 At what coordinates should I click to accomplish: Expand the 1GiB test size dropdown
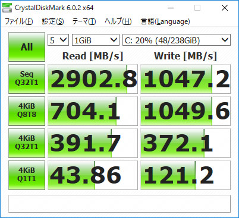(96, 40)
